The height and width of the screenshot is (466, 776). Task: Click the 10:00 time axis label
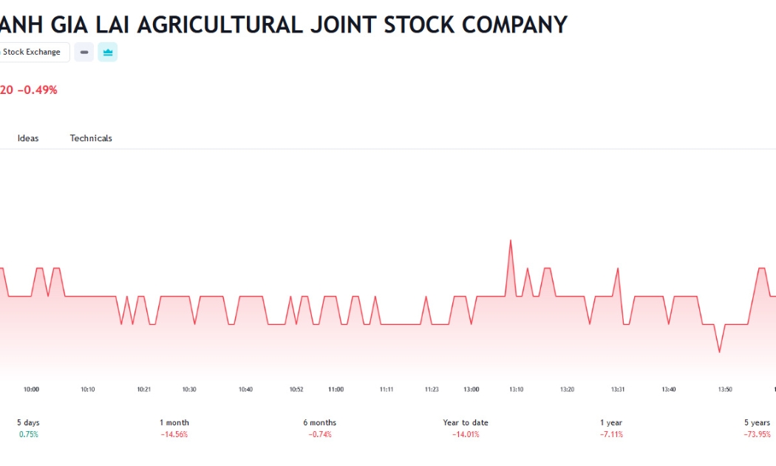coord(31,389)
